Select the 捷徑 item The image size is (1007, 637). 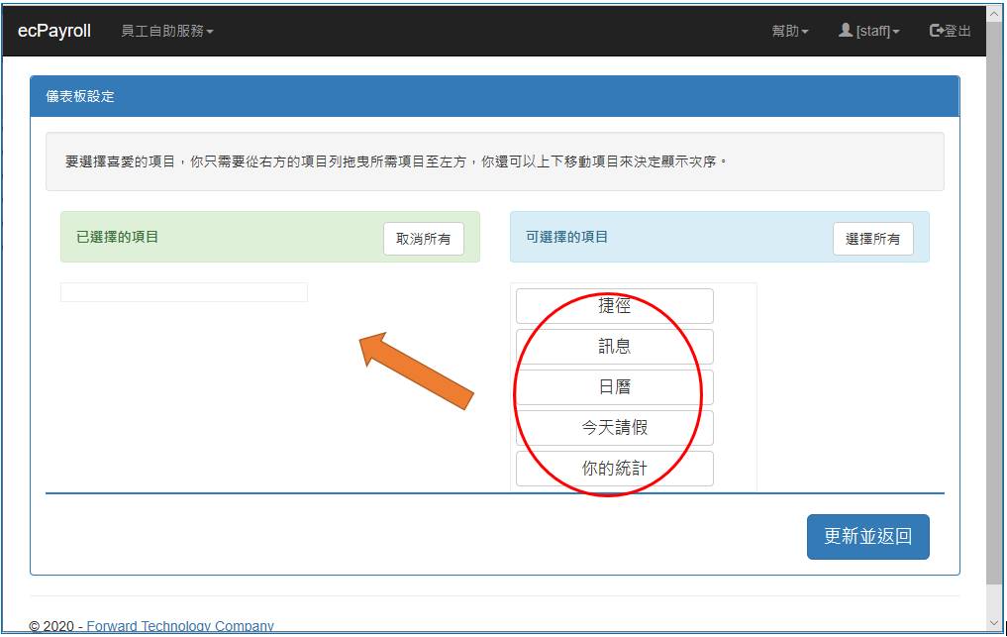click(614, 306)
